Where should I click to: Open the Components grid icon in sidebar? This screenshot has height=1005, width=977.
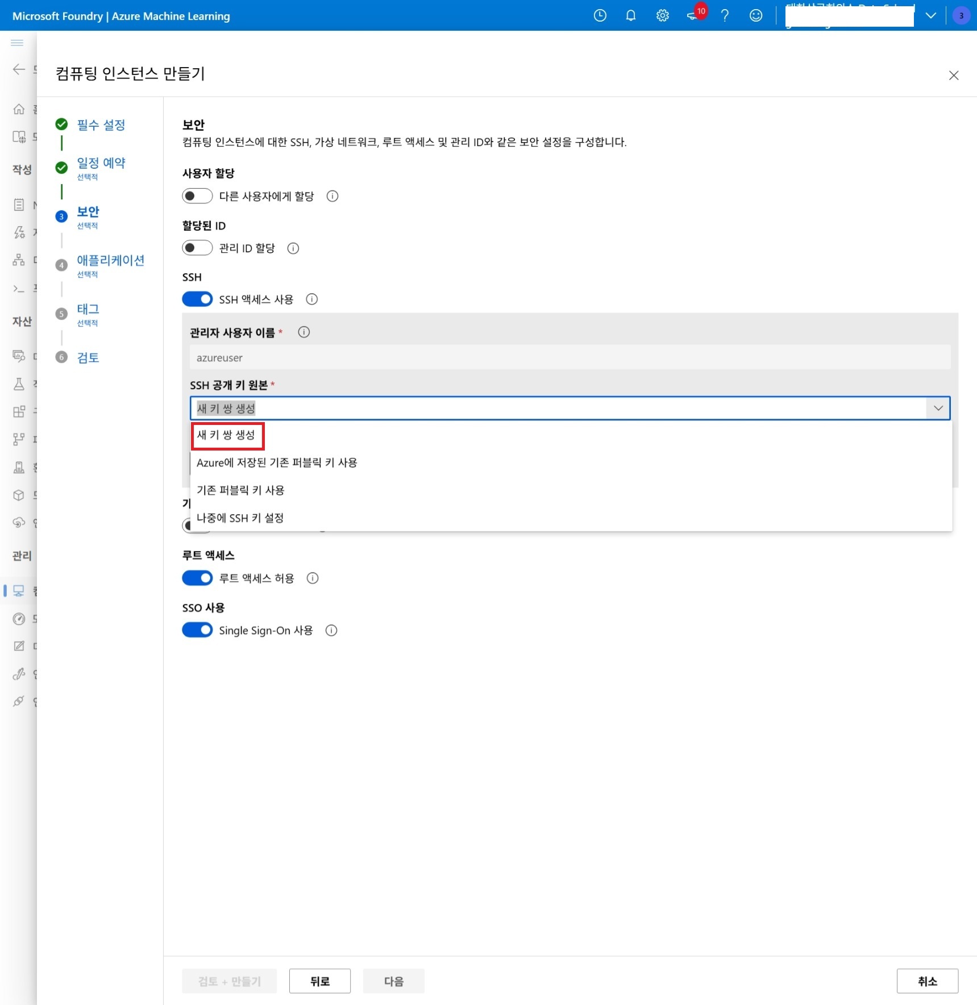point(19,411)
